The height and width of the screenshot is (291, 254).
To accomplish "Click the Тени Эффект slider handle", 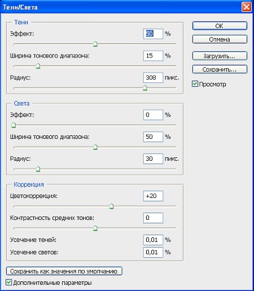I will coord(95,44).
